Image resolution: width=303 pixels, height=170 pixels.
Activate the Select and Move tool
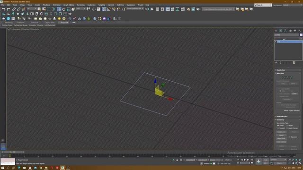pos(59,9)
